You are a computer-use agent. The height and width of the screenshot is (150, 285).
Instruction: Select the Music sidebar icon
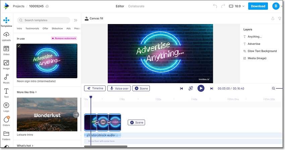coord(6,79)
